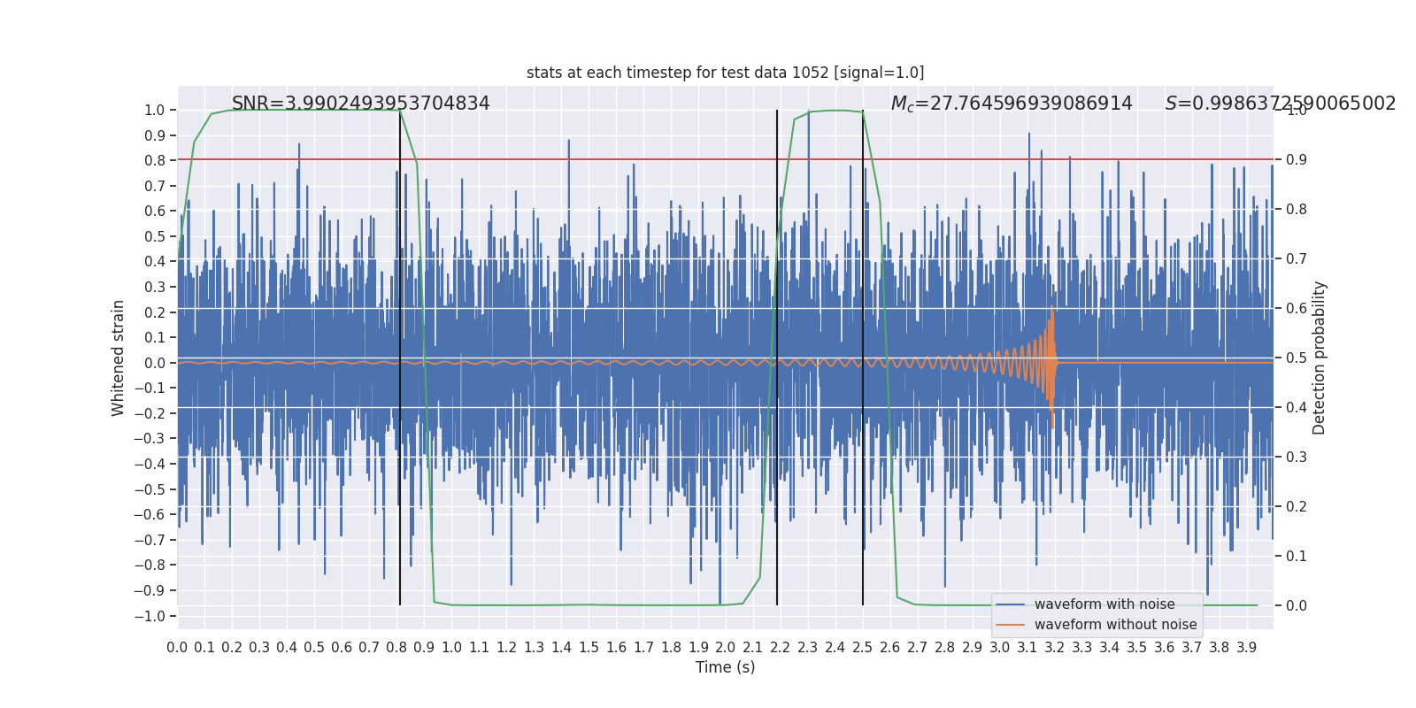1416x708 pixels.
Task: Click the 2.0 tick on time axis
Action: pyautogui.click(x=726, y=648)
